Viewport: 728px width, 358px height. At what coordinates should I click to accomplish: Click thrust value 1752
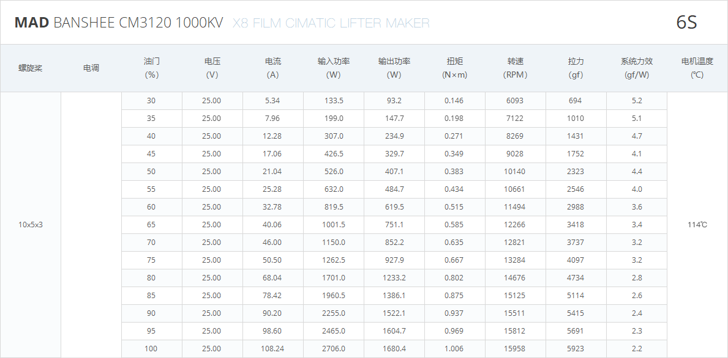576,154
